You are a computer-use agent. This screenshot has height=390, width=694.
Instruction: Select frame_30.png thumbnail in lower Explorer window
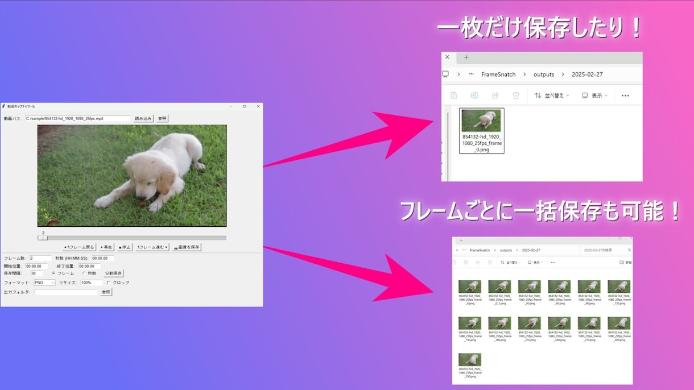[529, 287]
